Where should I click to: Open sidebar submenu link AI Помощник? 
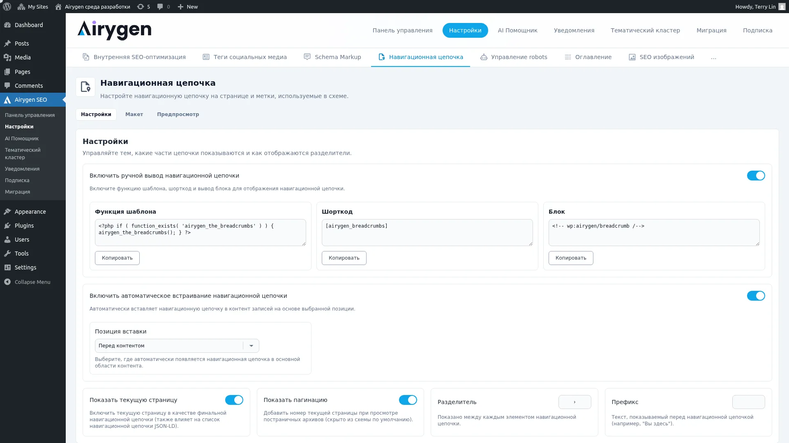(22, 139)
